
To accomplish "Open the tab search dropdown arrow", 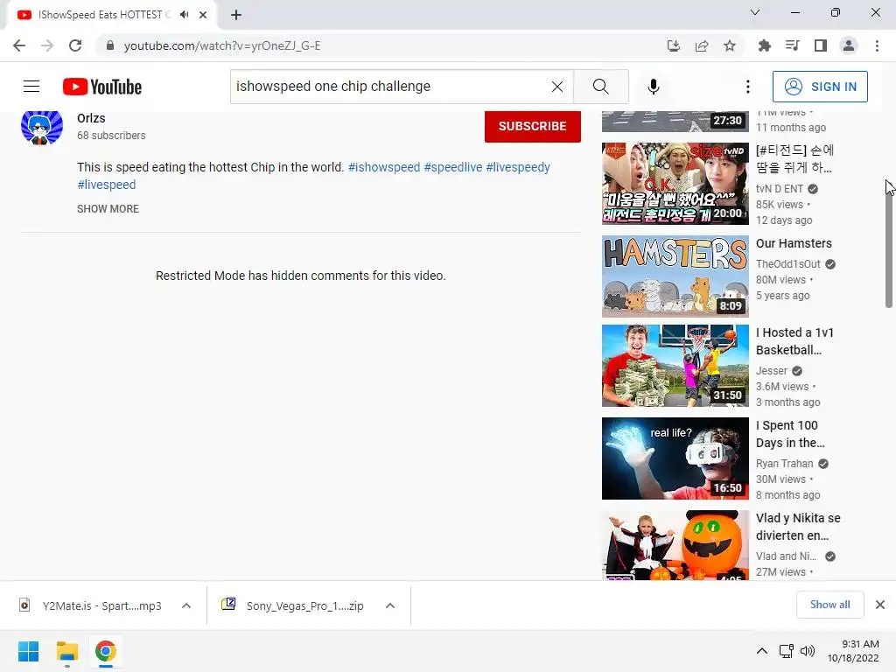I will point(755,12).
